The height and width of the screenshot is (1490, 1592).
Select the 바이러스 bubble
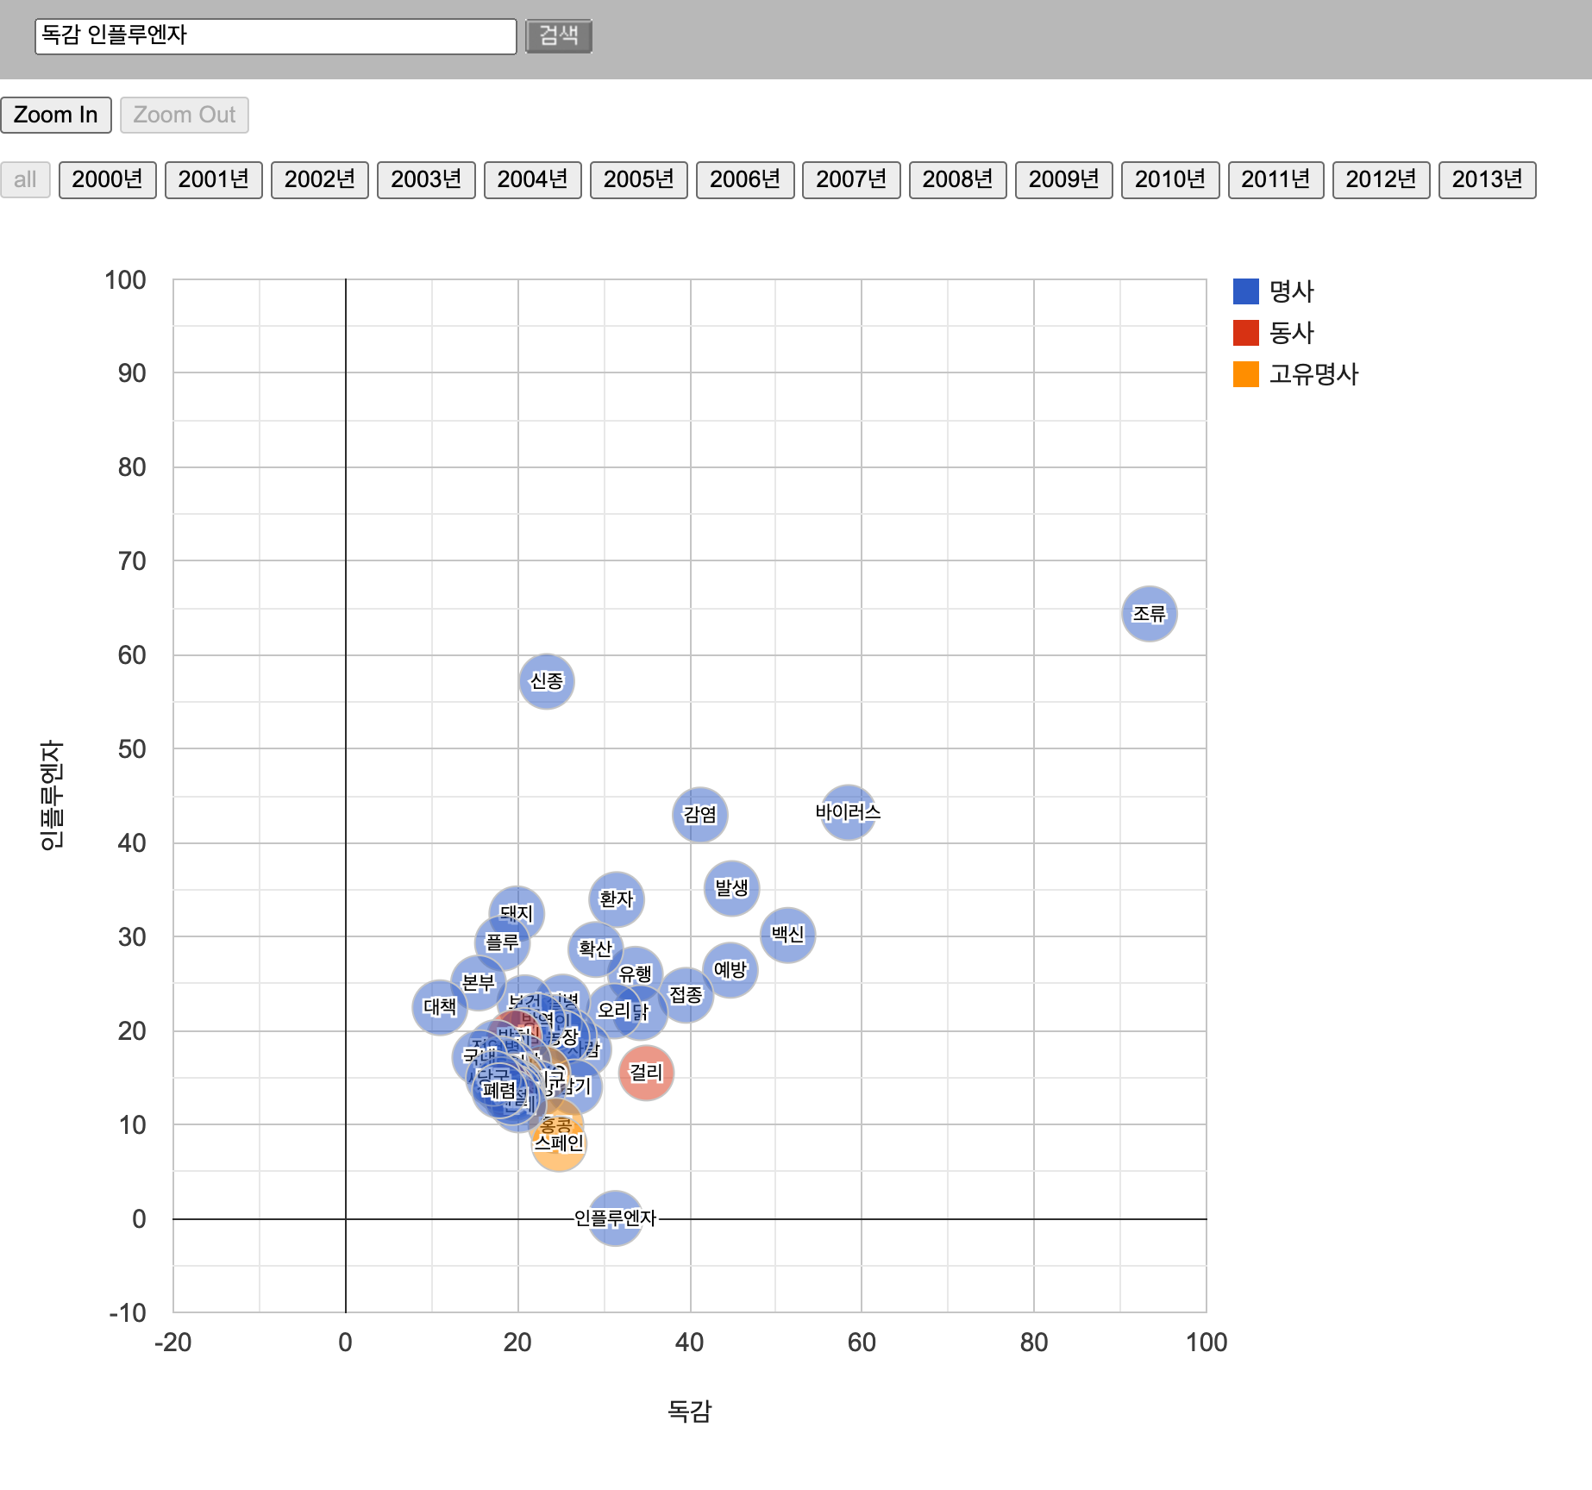(x=849, y=812)
